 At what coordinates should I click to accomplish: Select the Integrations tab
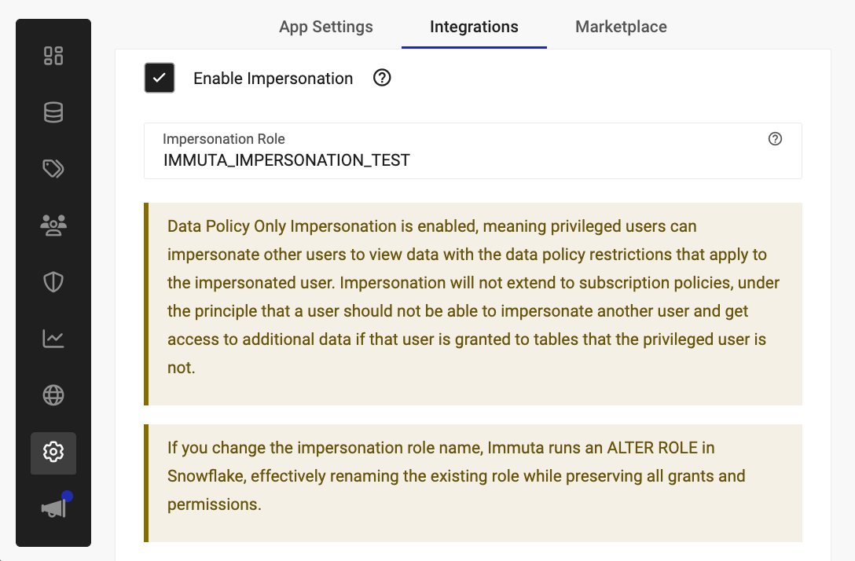point(474,27)
